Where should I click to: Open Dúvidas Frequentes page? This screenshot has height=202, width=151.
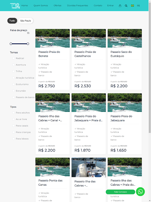78,6
